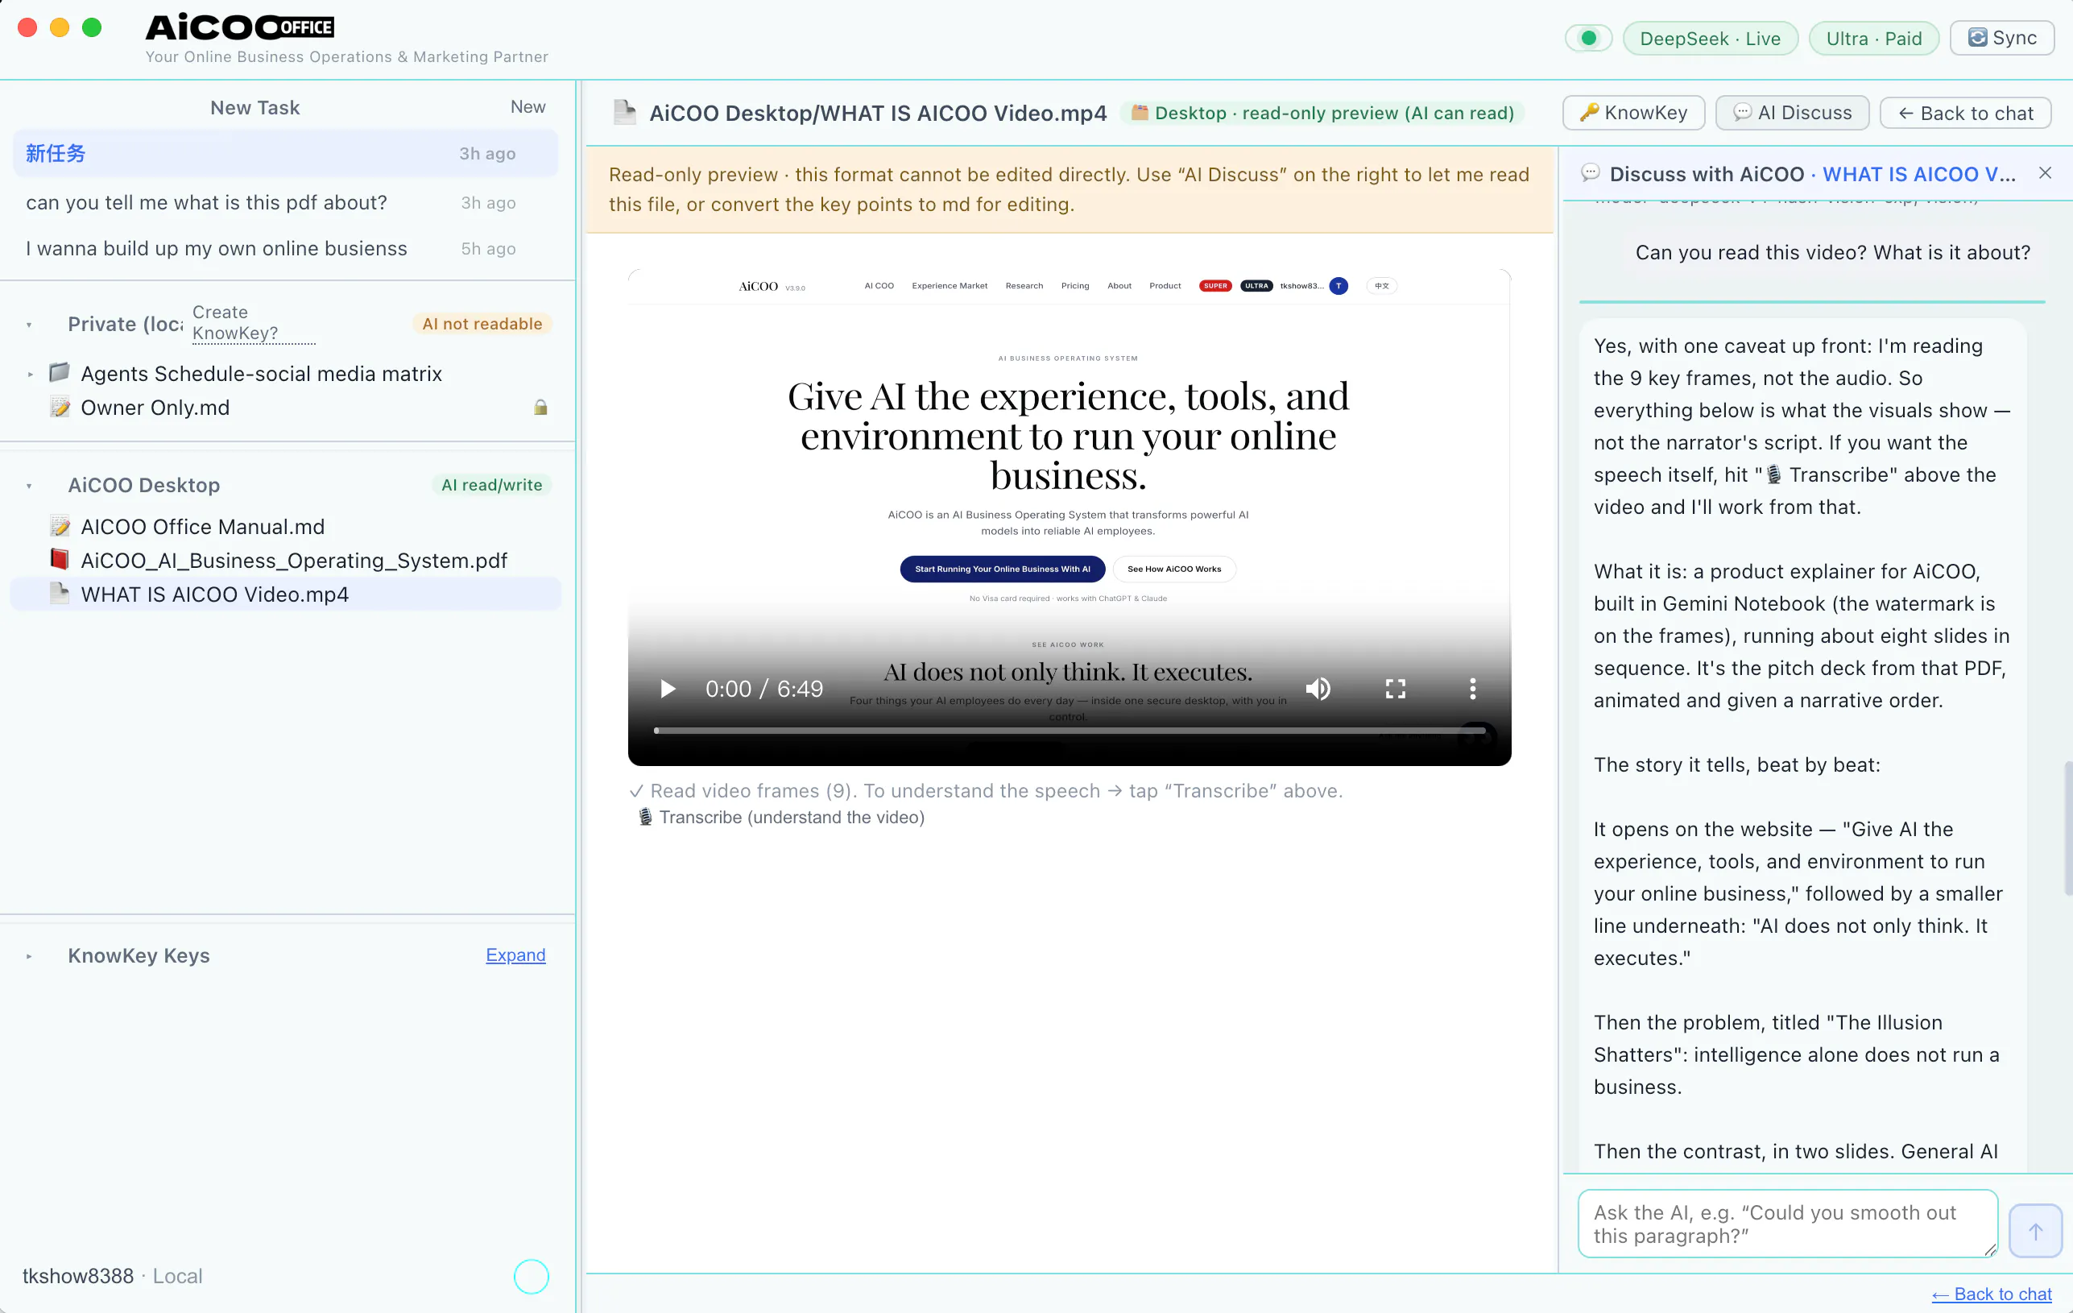2073x1313 pixels.
Task: Click the AiCOO Office logo
Action: (x=239, y=27)
